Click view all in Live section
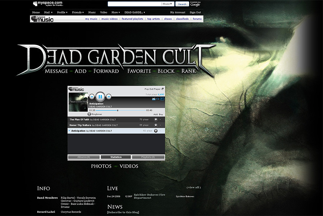The height and width of the screenshot is (216, 323). coord(194,187)
